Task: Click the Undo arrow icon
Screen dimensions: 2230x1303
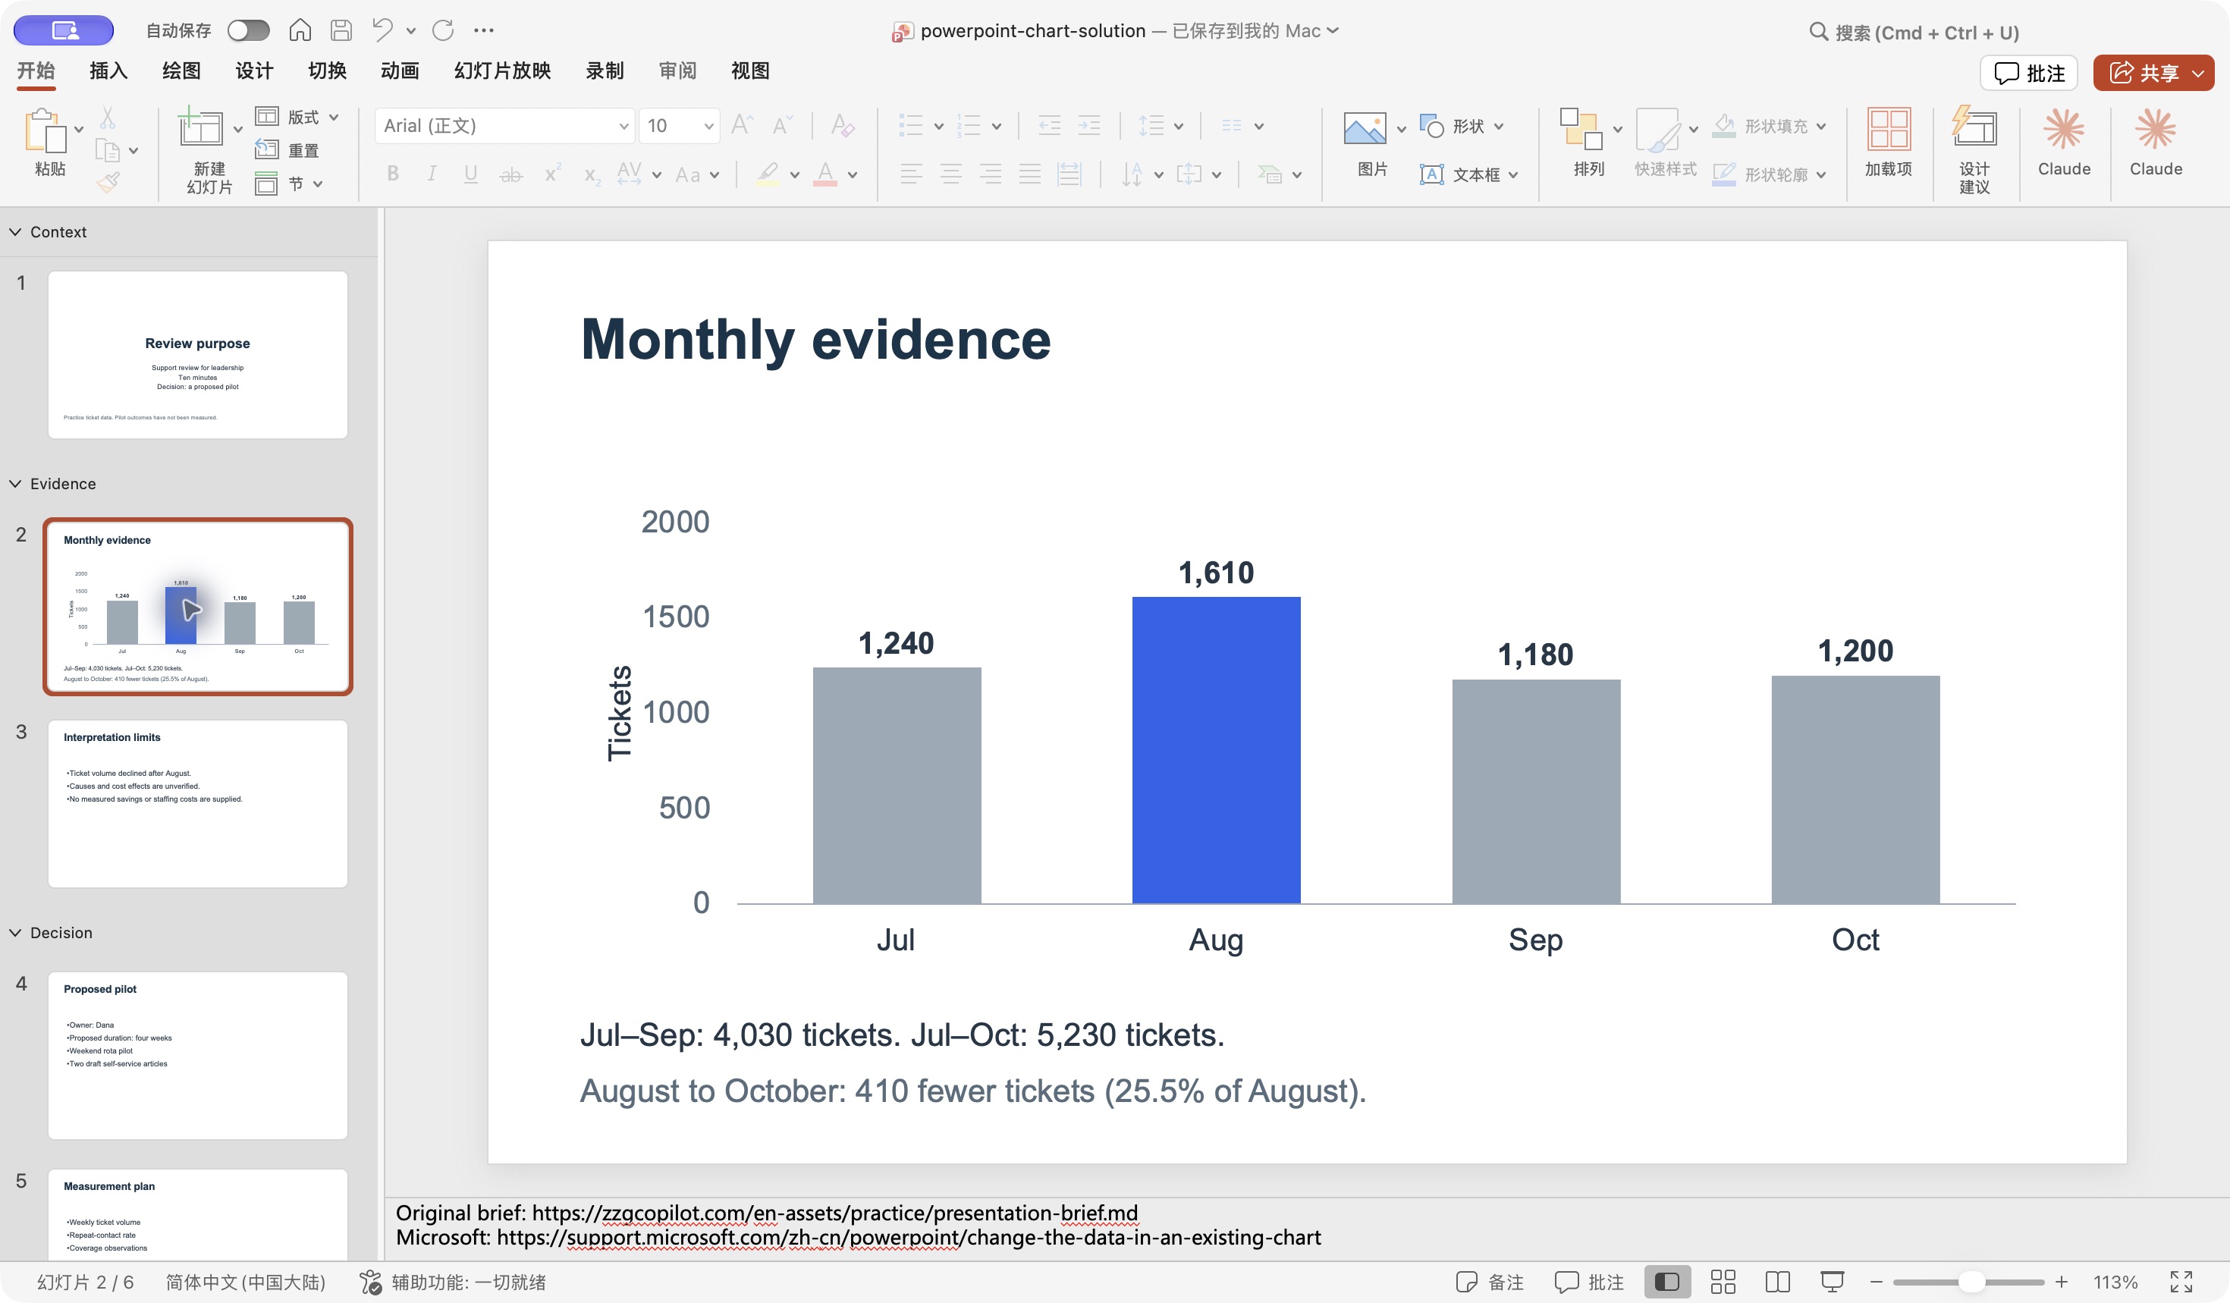Action: point(382,30)
